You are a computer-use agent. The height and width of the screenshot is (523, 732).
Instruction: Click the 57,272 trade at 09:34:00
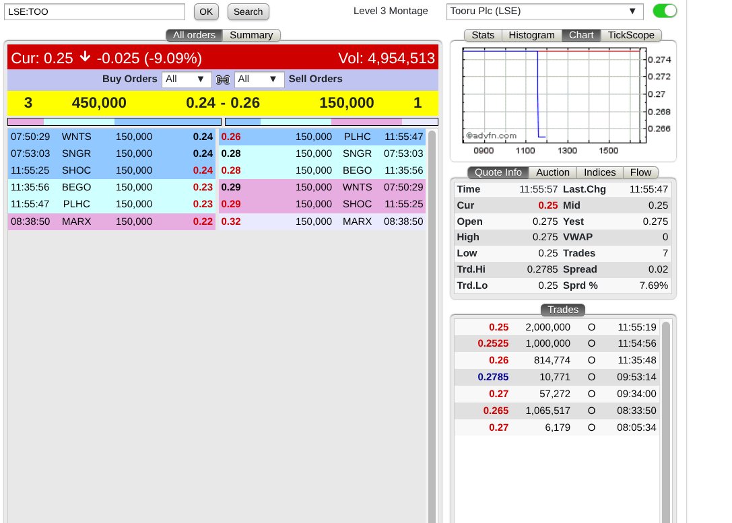click(556, 394)
